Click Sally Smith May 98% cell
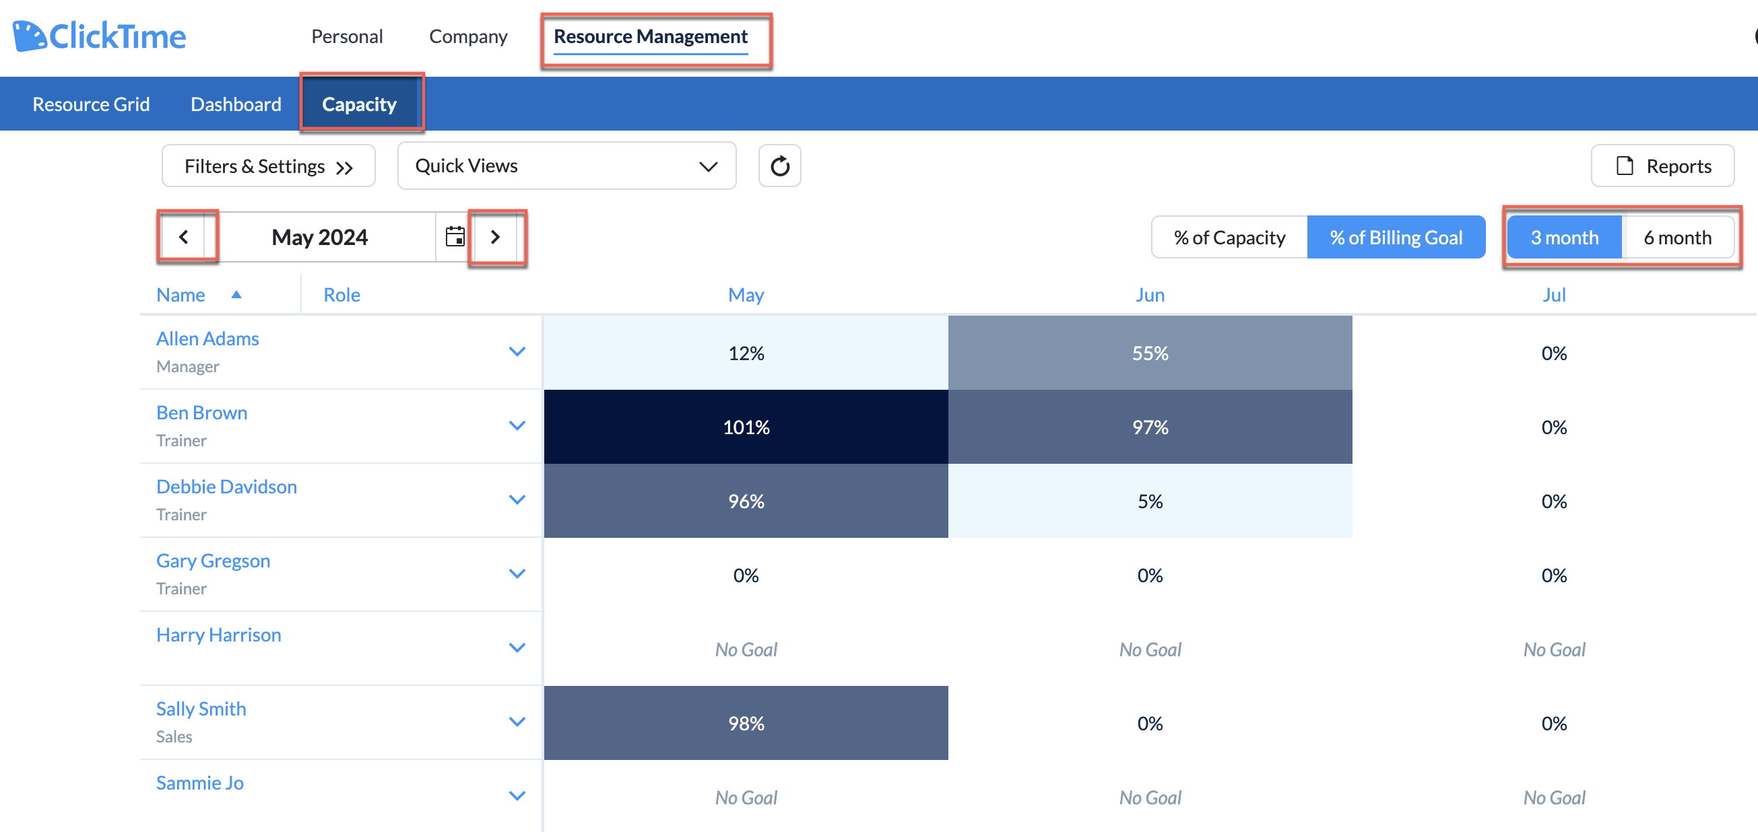1758x832 pixels. pos(746,723)
